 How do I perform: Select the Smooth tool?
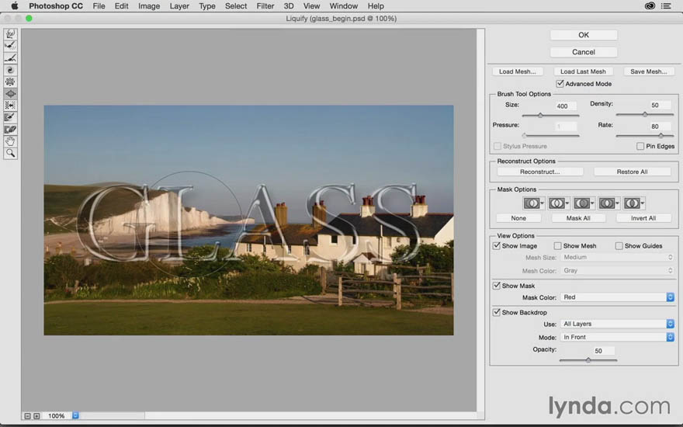[10, 58]
